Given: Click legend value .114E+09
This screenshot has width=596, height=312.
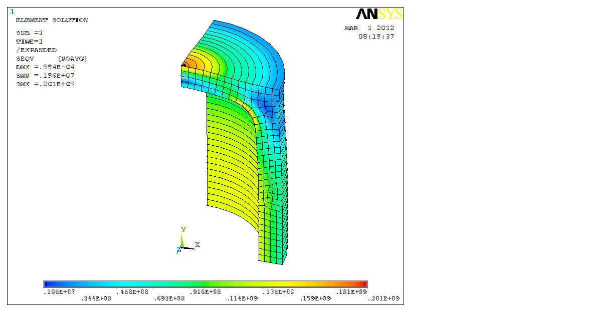Looking at the screenshot, I should [242, 298].
